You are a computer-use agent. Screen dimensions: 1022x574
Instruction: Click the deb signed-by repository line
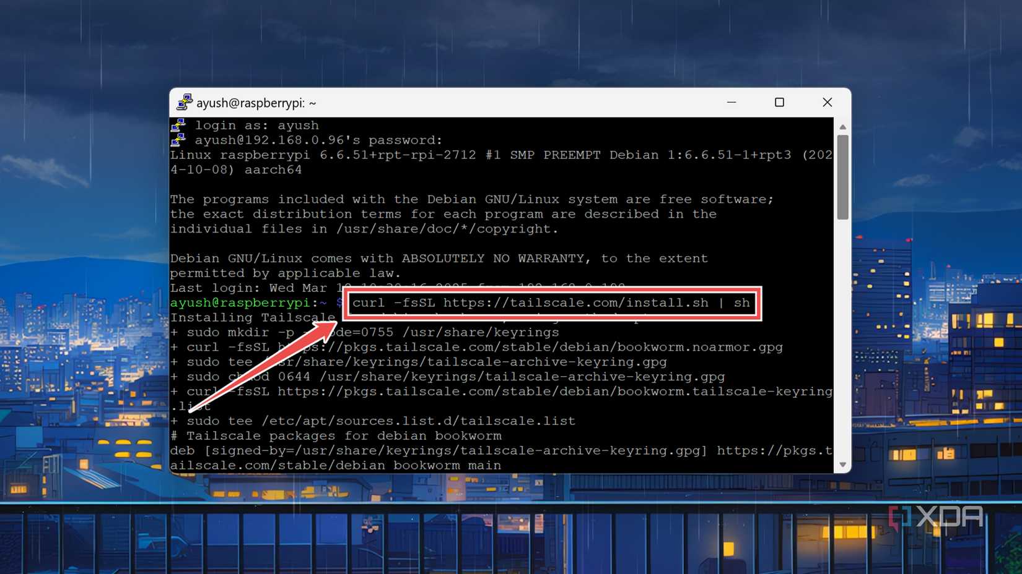coord(496,450)
